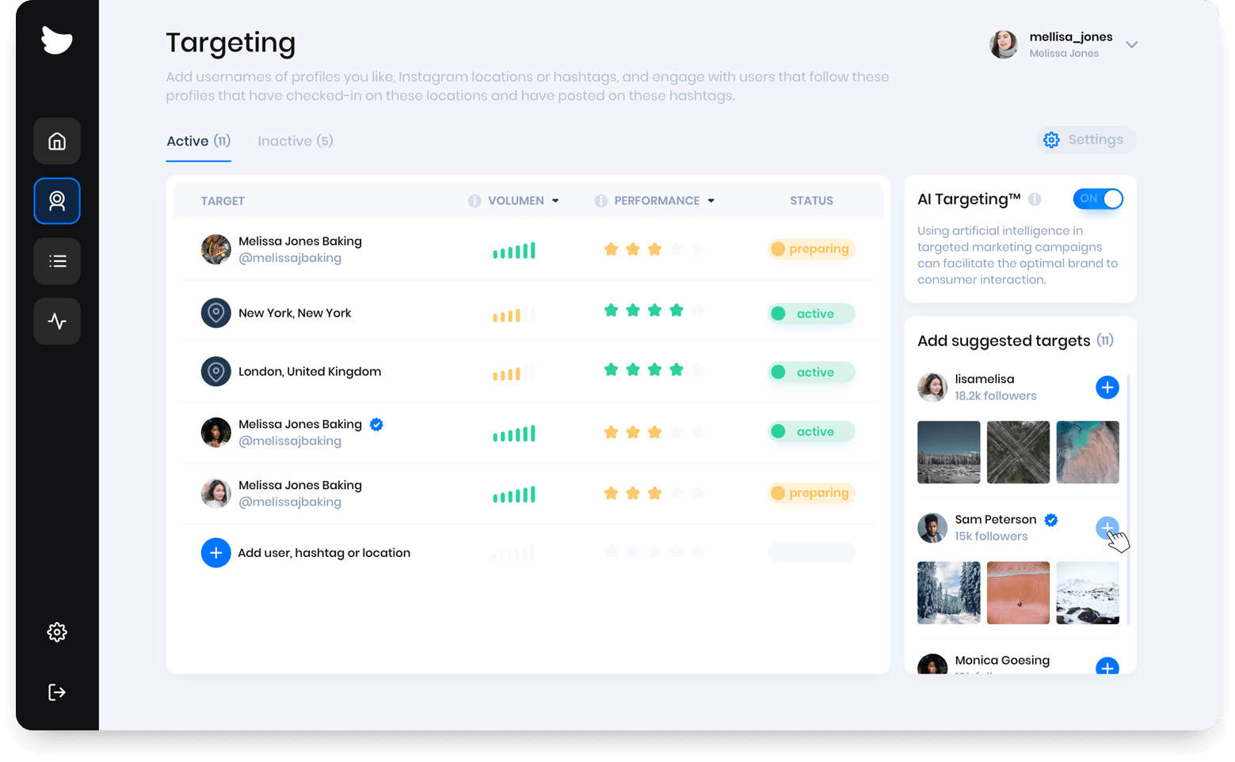Image resolution: width=1235 pixels, height=762 pixels.
Task: Open the sidebar settings gear
Action: click(x=57, y=631)
